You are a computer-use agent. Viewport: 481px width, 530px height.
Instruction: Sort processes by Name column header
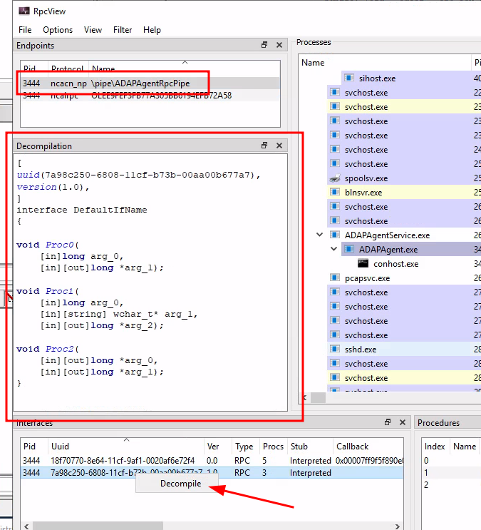(384, 63)
